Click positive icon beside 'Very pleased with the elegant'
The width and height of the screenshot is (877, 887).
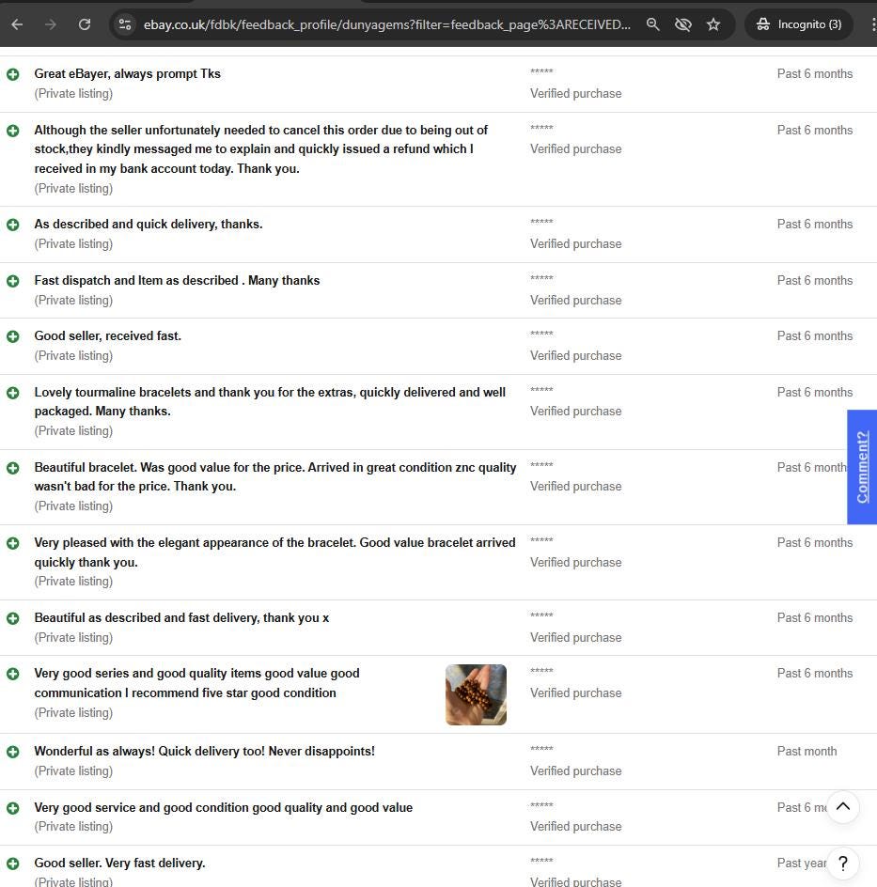click(x=13, y=543)
